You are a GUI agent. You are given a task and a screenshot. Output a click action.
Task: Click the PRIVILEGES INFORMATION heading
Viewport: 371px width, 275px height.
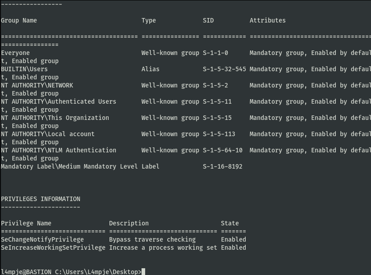pos(41,199)
